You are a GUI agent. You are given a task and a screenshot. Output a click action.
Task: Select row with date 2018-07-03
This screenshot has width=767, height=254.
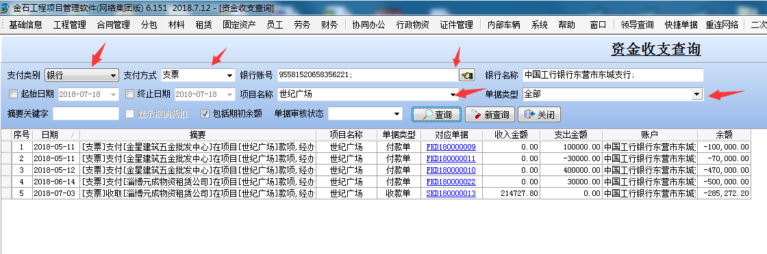coord(376,193)
